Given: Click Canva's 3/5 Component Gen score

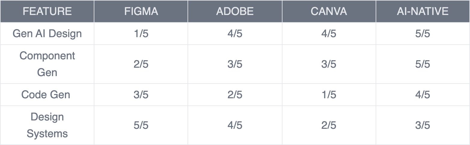Looking at the screenshot, I should 329,64.
